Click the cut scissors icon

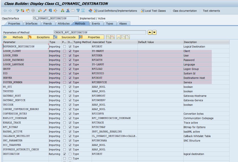[118, 37]
